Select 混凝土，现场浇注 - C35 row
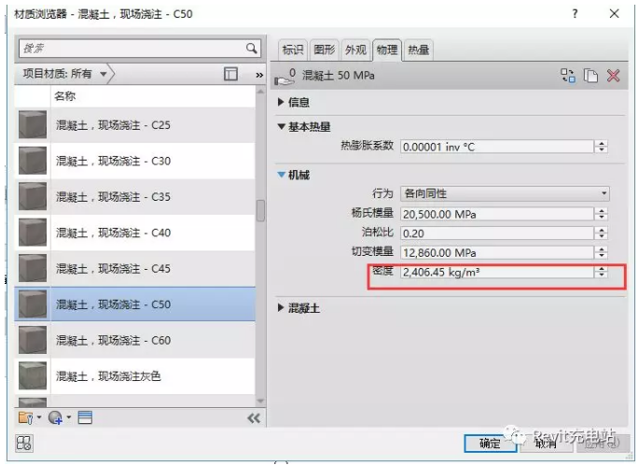Viewport: 638px width, 465px height. coord(135,197)
